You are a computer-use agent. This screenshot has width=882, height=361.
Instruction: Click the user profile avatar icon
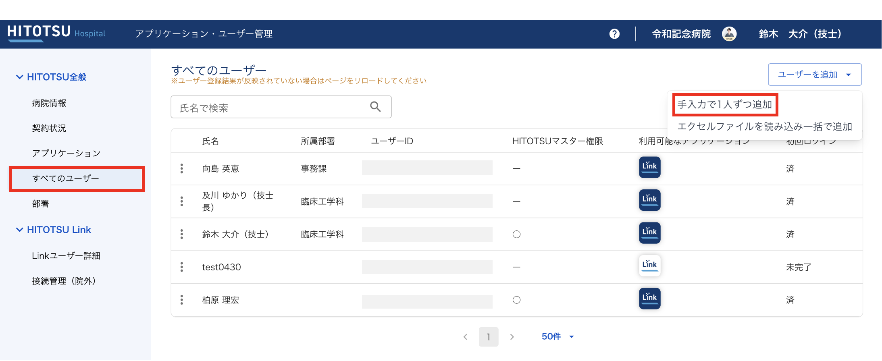point(729,34)
